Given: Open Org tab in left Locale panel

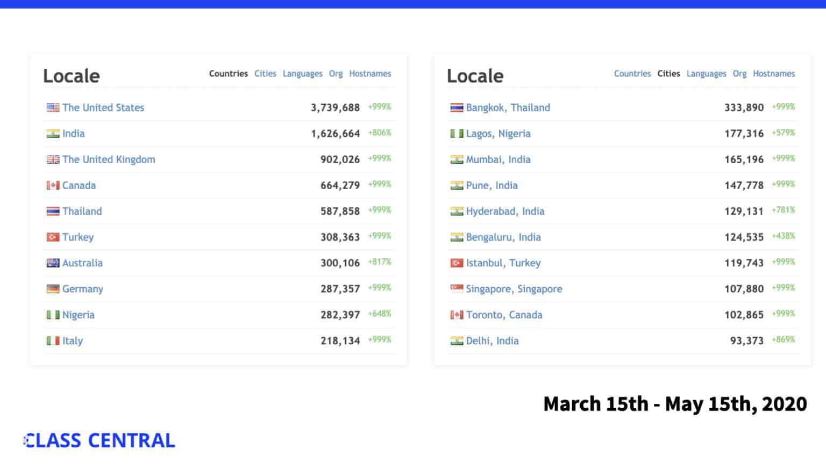Looking at the screenshot, I should pyautogui.click(x=336, y=74).
